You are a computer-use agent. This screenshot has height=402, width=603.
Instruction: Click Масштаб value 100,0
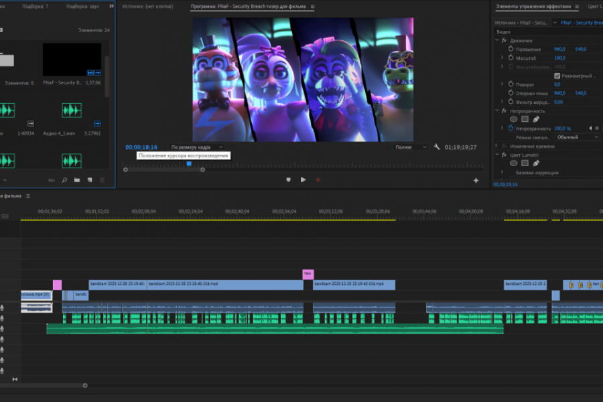pos(559,58)
